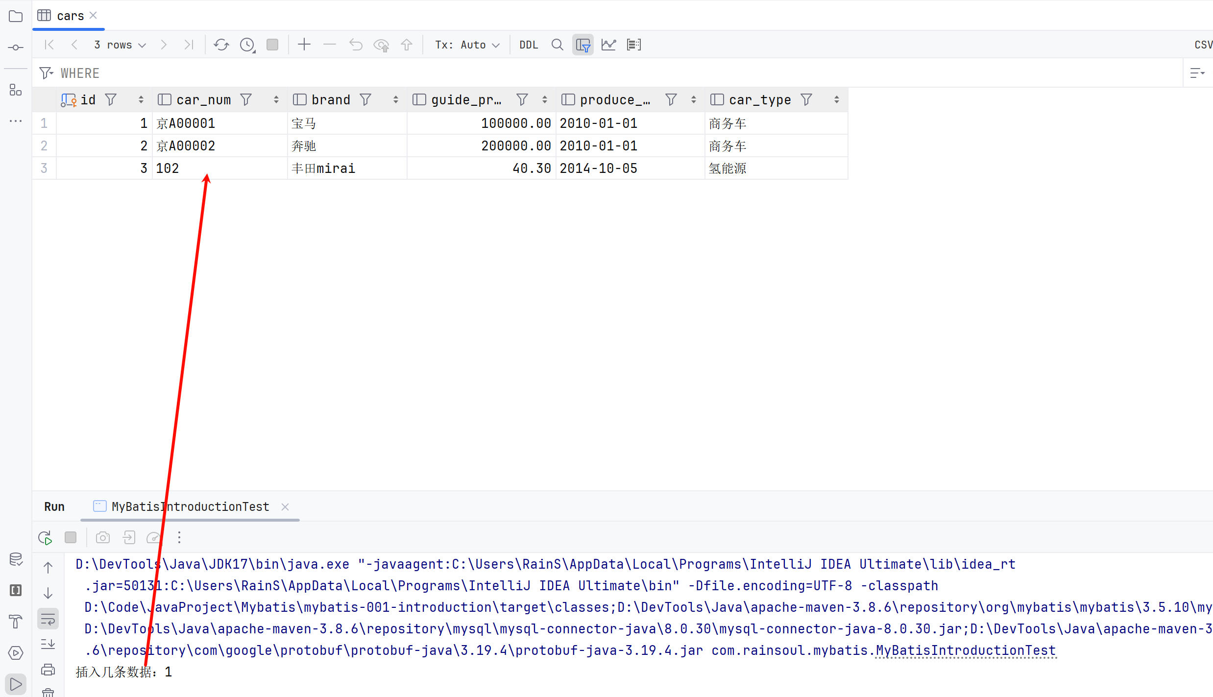
Task: Open the record view panel icon
Action: click(x=634, y=45)
